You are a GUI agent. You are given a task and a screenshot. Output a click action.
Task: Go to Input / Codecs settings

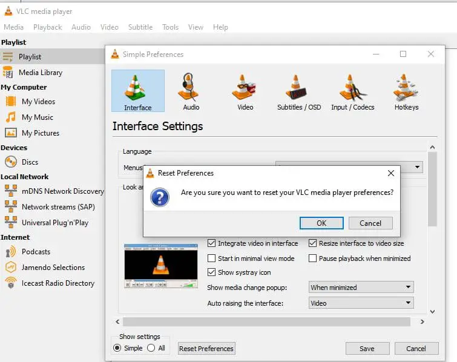pos(352,92)
